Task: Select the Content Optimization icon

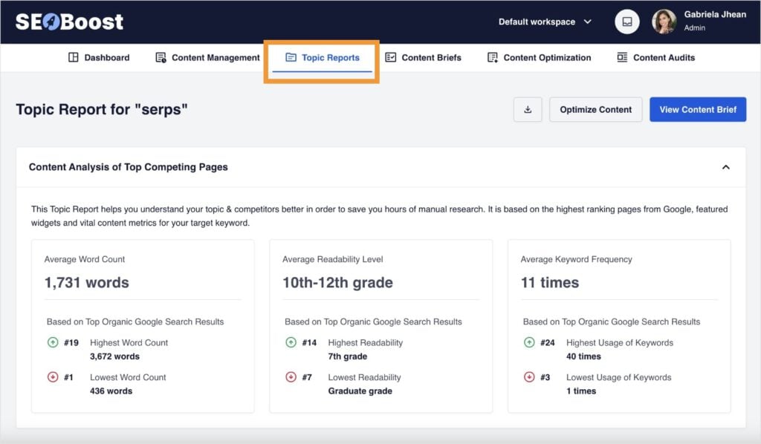Action: 492,57
